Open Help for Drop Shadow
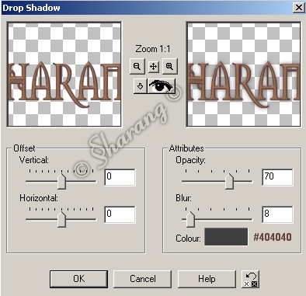This screenshot has height=296, width=306. tap(207, 279)
